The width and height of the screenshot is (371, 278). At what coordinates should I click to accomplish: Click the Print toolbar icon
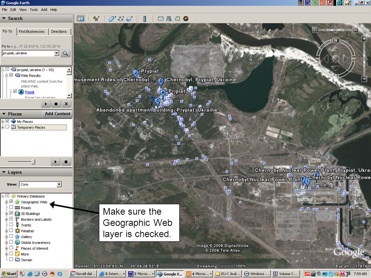169,19
